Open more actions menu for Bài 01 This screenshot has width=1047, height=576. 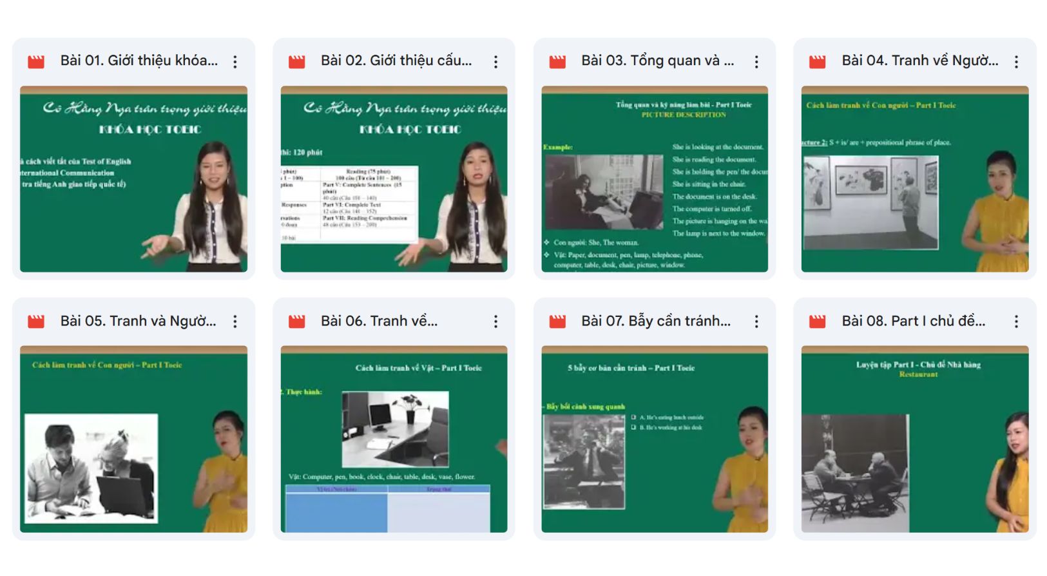[x=235, y=62]
